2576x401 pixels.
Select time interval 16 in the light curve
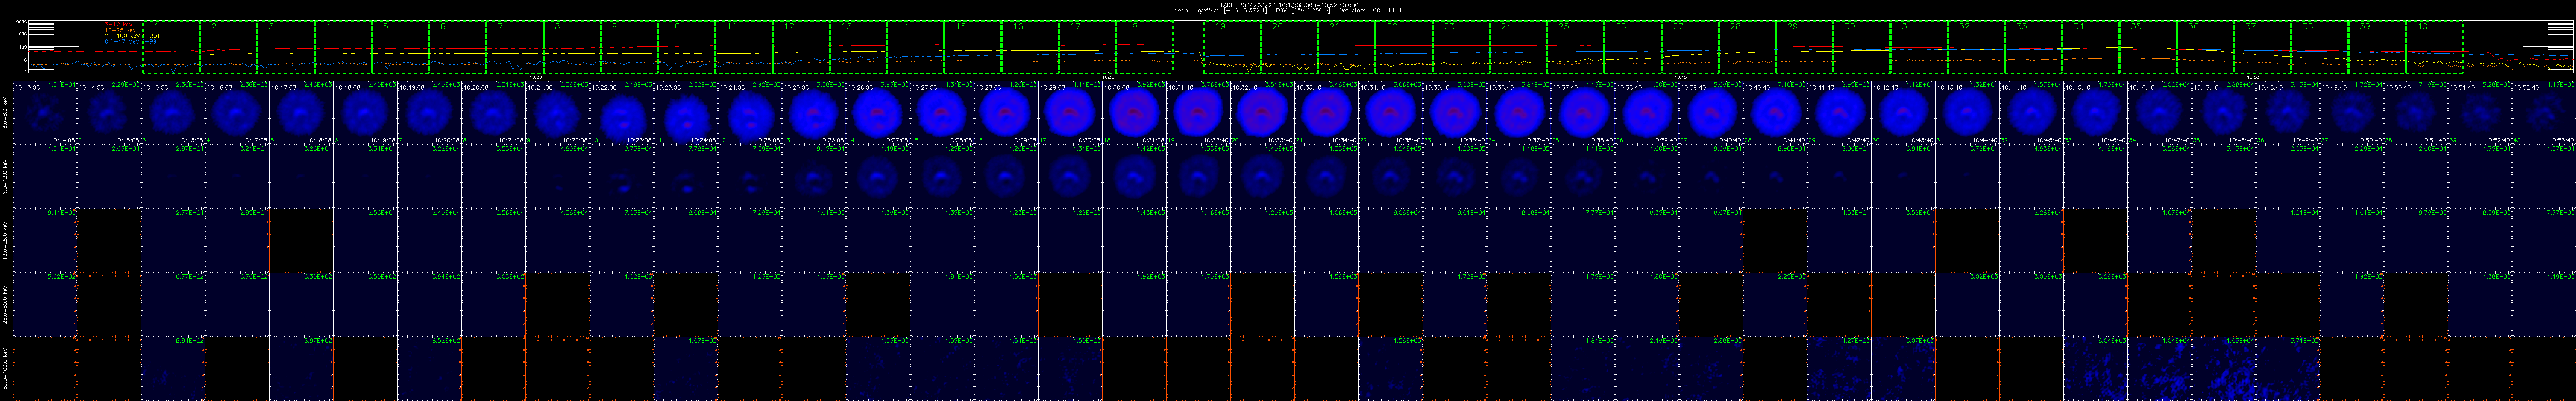coord(1030,46)
